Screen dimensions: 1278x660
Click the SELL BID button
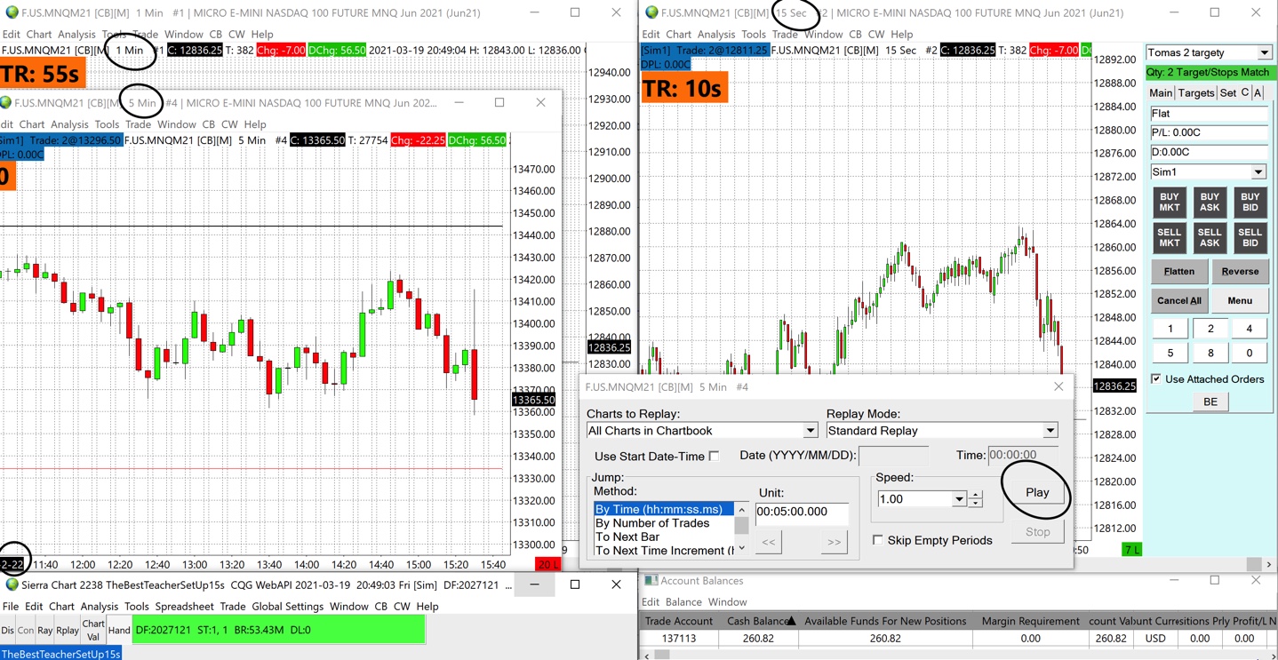[x=1250, y=238]
